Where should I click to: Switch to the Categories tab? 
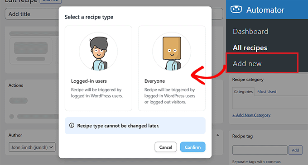[243, 91]
